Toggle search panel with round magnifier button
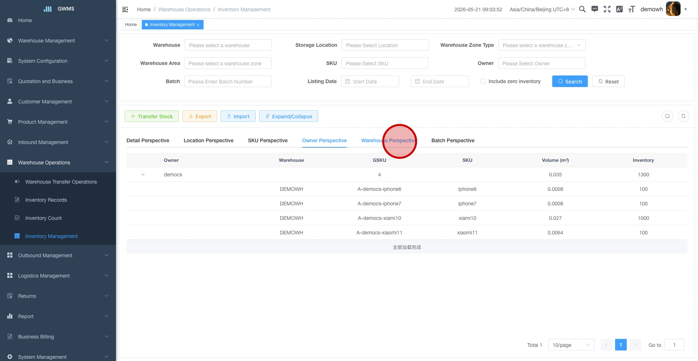This screenshot has height=361, width=698. [x=667, y=116]
